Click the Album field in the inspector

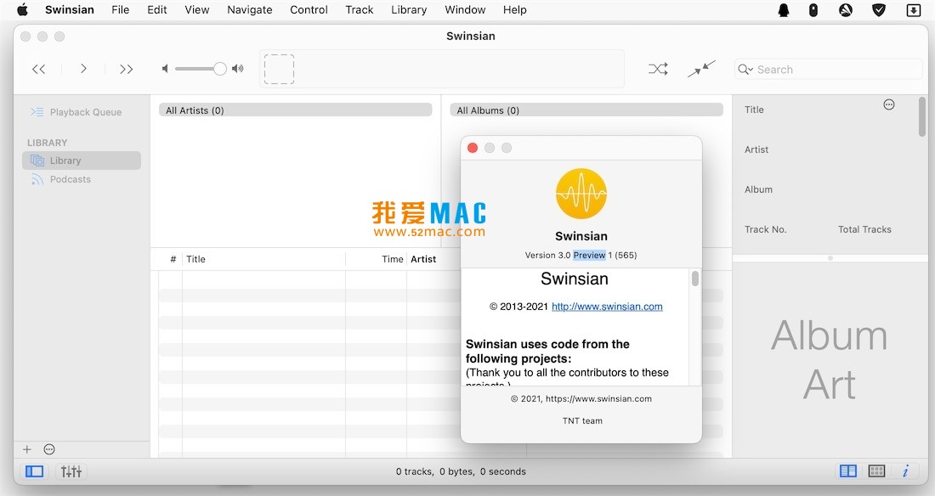[758, 189]
